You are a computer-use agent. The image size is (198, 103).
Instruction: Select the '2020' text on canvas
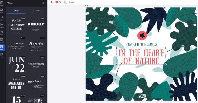[x=142, y=96]
